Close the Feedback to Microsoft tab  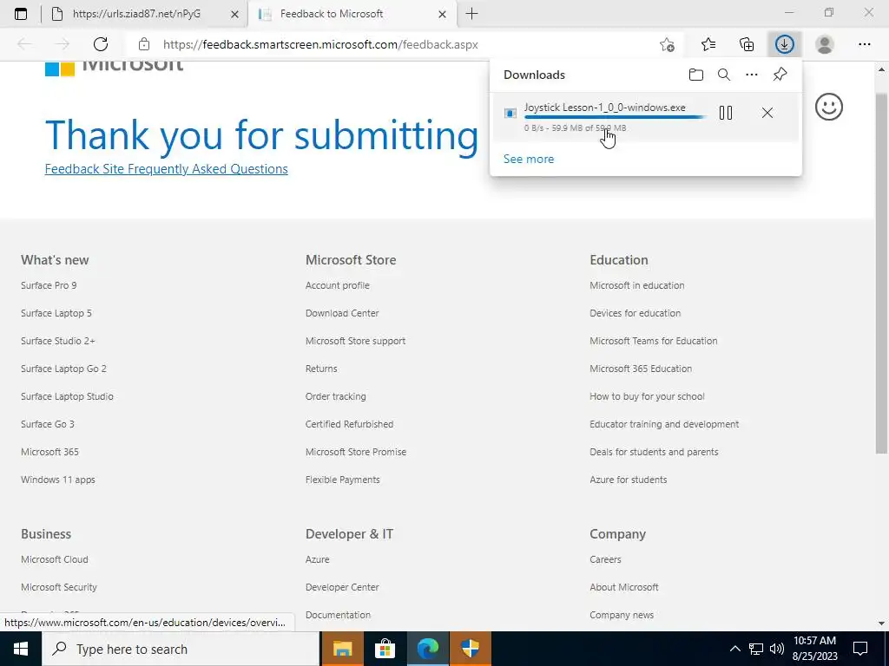pos(442,14)
